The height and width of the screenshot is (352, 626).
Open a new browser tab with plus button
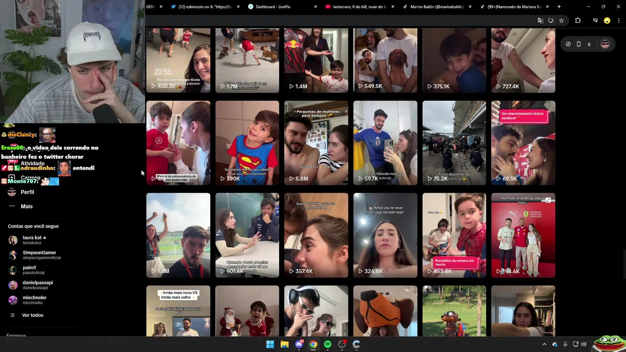pyautogui.click(x=559, y=7)
